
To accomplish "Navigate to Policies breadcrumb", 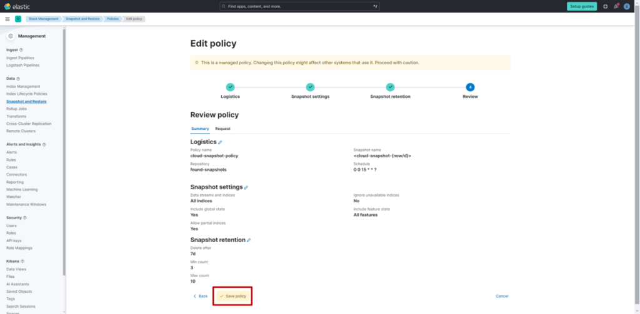I will click(112, 19).
